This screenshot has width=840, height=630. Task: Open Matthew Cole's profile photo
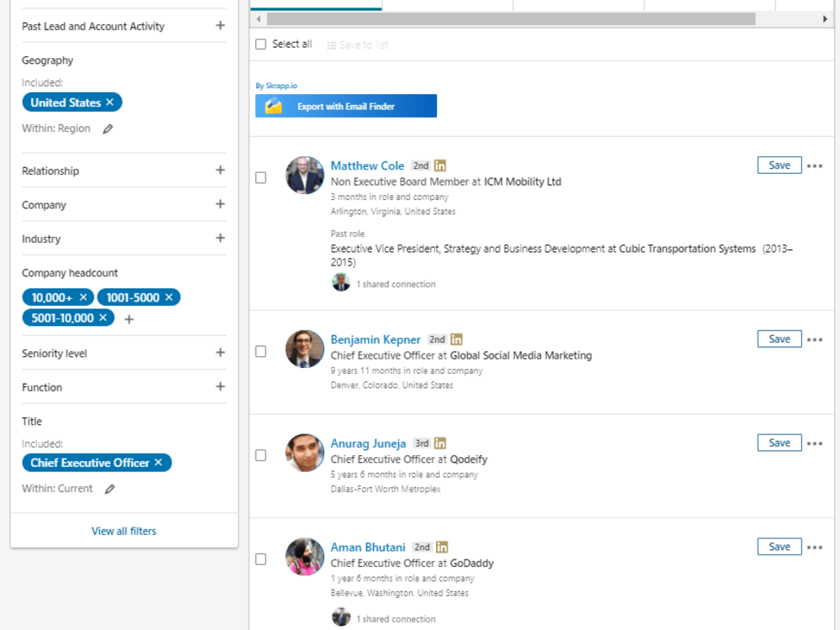coord(305,176)
